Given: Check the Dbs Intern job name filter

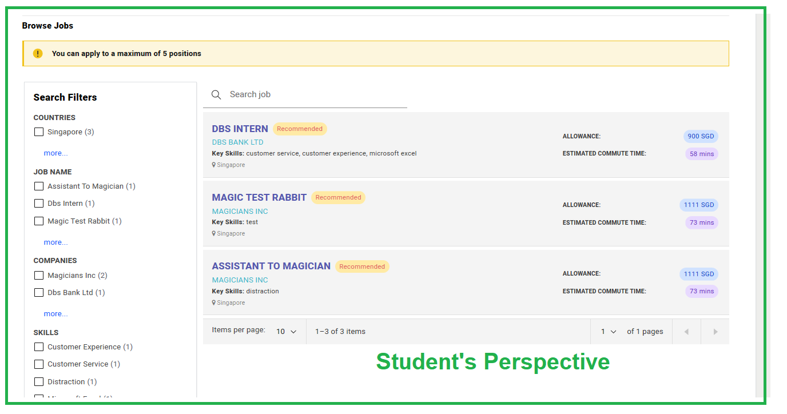Looking at the screenshot, I should 39,203.
